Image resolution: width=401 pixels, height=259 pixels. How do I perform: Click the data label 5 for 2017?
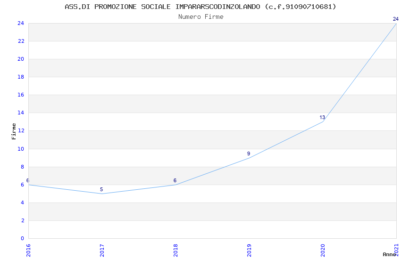[101, 189]
